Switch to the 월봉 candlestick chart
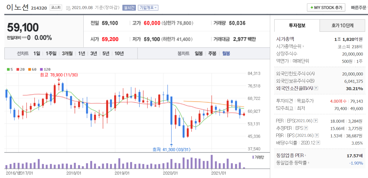Viewport: 368px width, 178px height. [x=226, y=53]
